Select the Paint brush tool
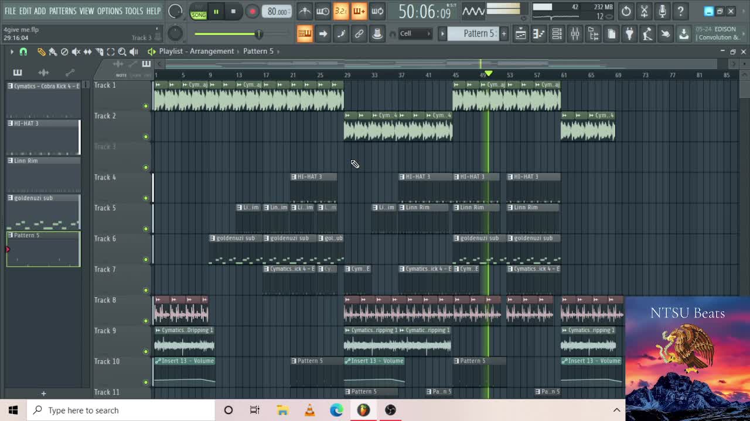Viewport: 750px width, 421px height. coord(53,51)
